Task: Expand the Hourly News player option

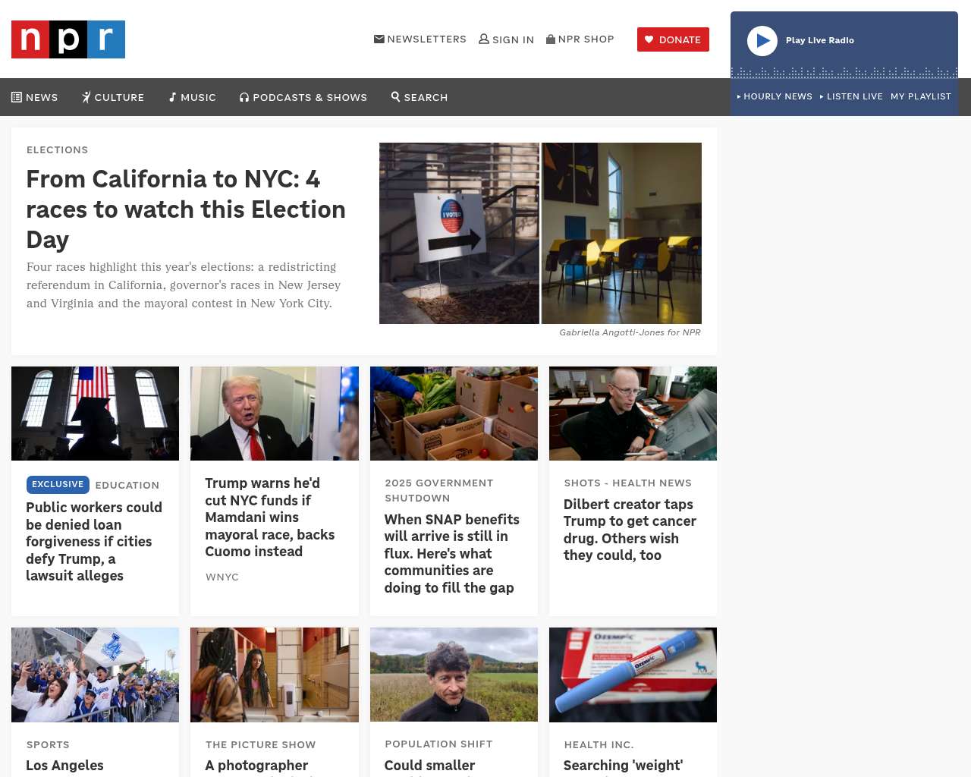Action: click(x=775, y=96)
